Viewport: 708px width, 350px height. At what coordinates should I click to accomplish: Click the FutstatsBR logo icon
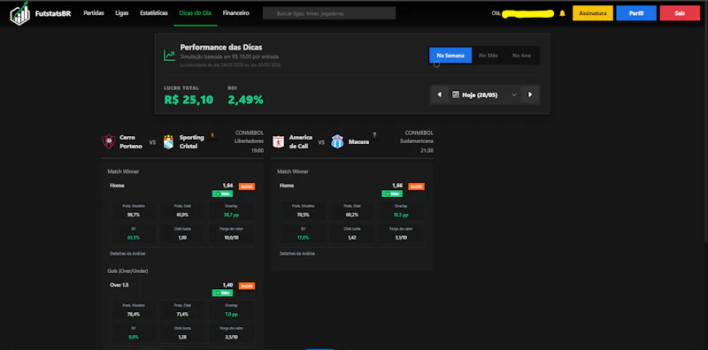[19, 13]
